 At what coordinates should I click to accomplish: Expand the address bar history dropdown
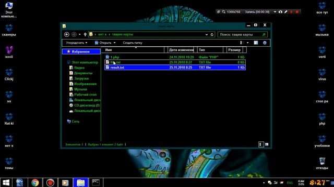[207, 35]
